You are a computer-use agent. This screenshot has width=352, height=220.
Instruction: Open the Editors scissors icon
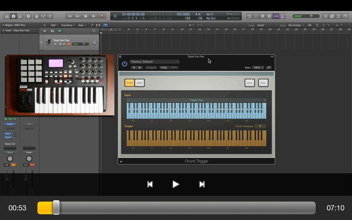(x=50, y=16)
